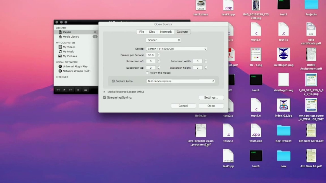Viewport: 326px width, 183px height.
Task: Click the Subscreen height field
Action: [x=198, y=68]
